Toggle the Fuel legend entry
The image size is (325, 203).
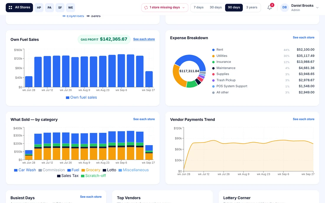click(x=73, y=170)
